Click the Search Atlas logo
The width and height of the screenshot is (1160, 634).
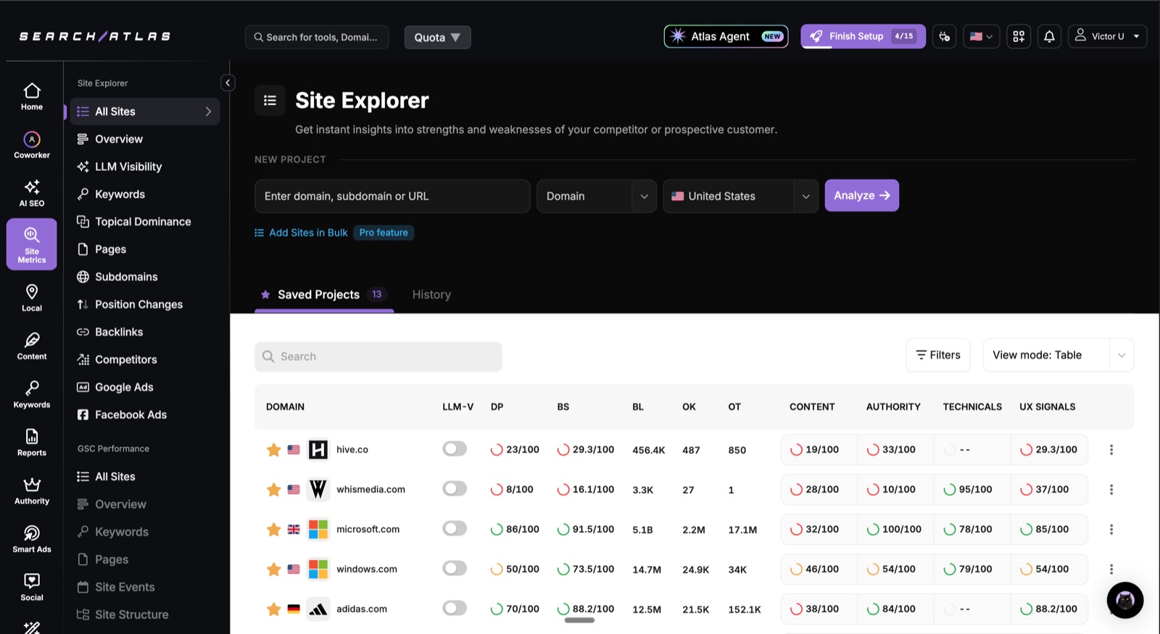pyautogui.click(x=95, y=36)
